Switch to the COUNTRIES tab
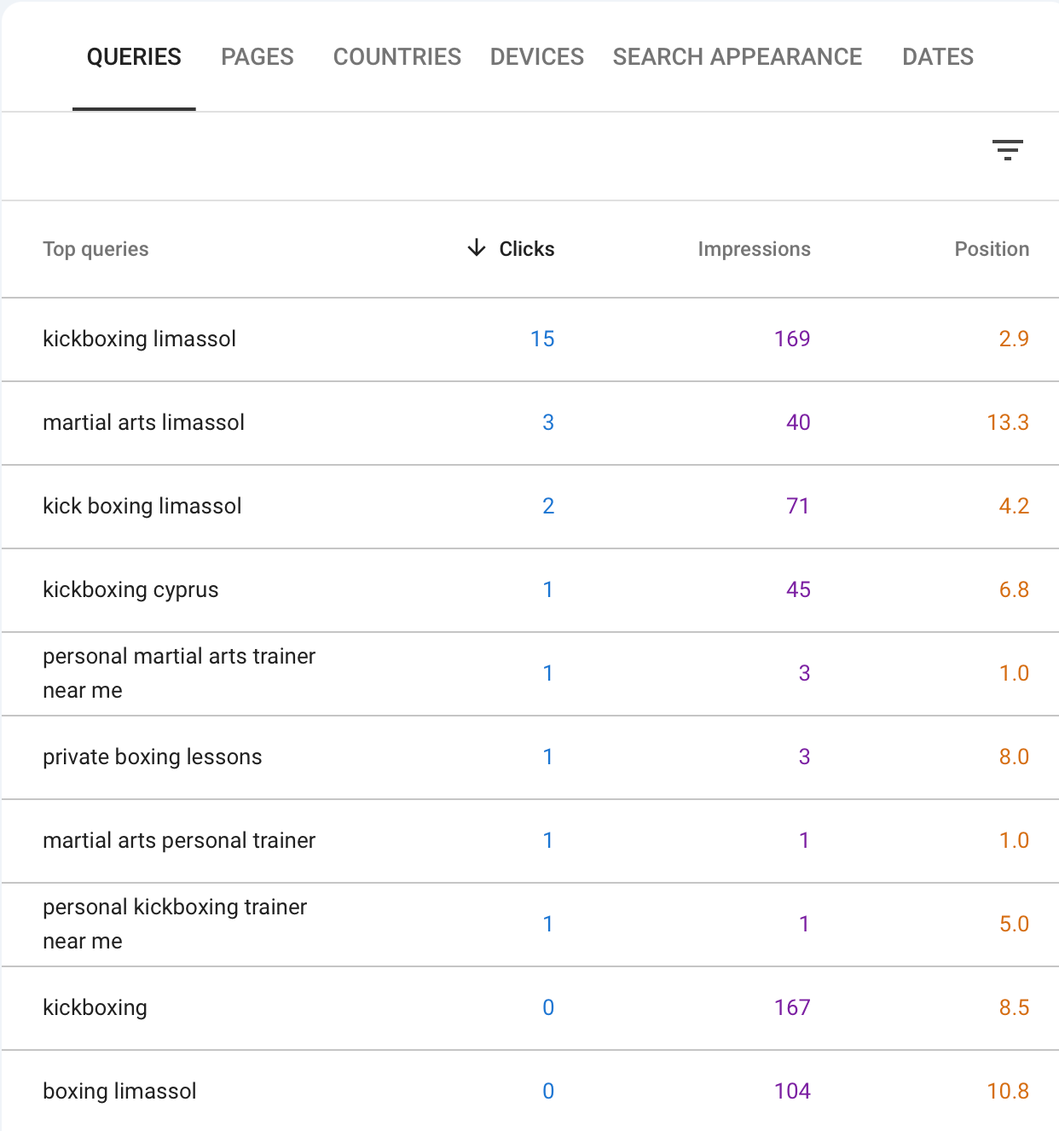 pyautogui.click(x=396, y=57)
